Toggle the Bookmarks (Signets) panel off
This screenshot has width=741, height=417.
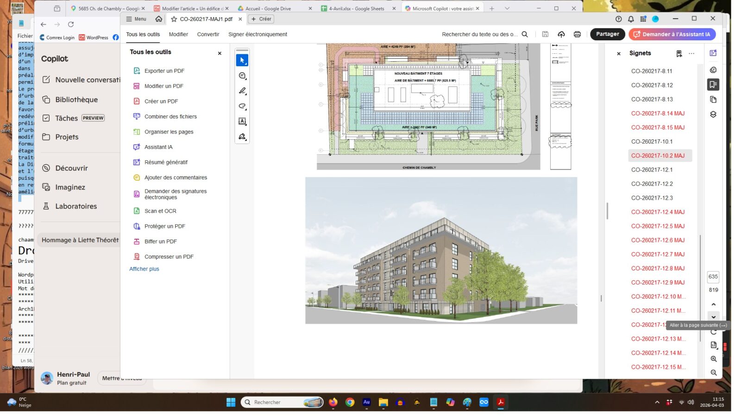[x=714, y=85]
